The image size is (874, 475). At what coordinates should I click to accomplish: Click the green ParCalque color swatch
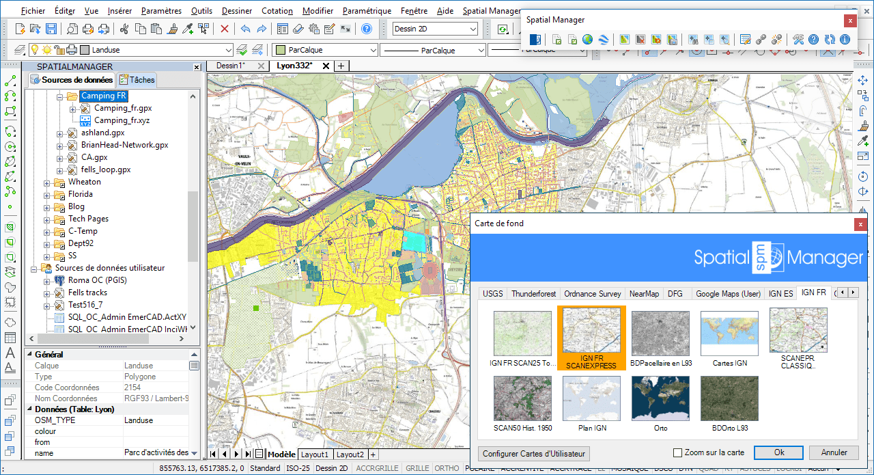point(280,50)
